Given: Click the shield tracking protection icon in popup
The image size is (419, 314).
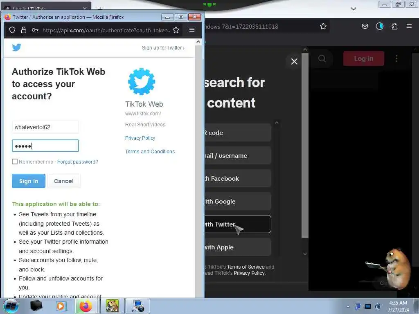Looking at the screenshot, I should click(x=12, y=30).
